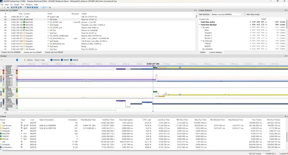
Task: Click the 185 337 Events status text
Action: (255, 154)
